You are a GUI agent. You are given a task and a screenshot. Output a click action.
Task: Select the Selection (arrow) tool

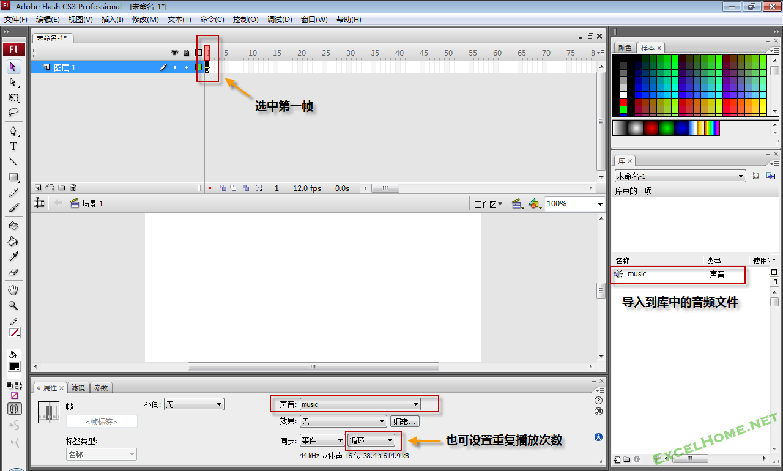click(13, 67)
